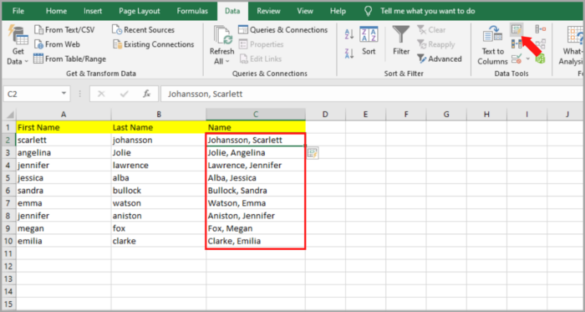Select the yellow Name header cell in C1

[x=256, y=127]
